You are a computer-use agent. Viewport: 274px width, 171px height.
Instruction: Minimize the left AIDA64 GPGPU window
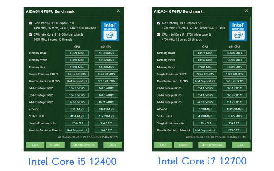pyautogui.click(x=107, y=11)
